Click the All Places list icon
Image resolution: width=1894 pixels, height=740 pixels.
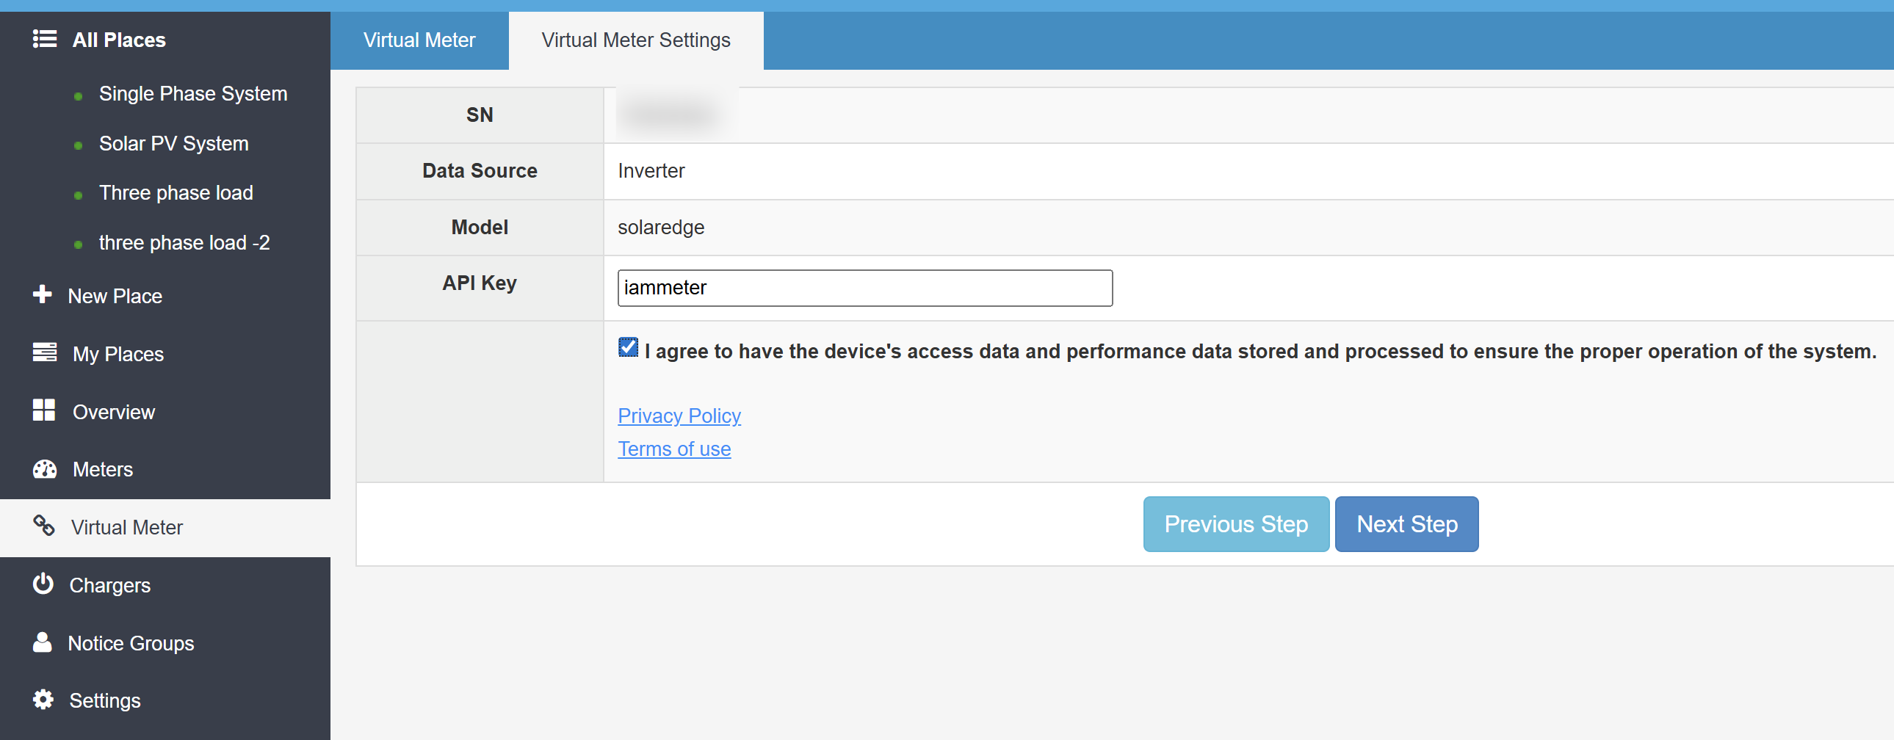[x=44, y=39]
